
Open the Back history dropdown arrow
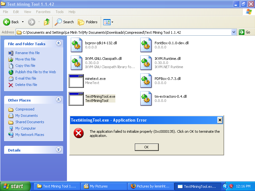pyautogui.click(x=23, y=22)
